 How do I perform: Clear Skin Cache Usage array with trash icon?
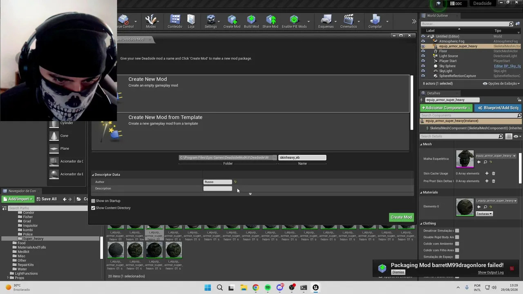point(493,174)
